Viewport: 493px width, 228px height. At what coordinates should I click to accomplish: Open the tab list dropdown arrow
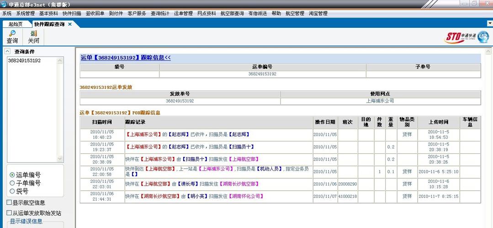click(489, 24)
